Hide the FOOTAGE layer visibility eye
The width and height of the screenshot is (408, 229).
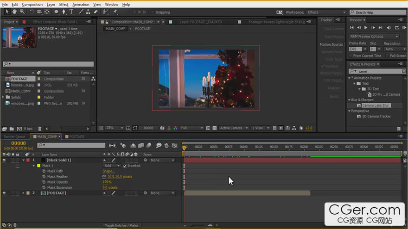point(4,193)
